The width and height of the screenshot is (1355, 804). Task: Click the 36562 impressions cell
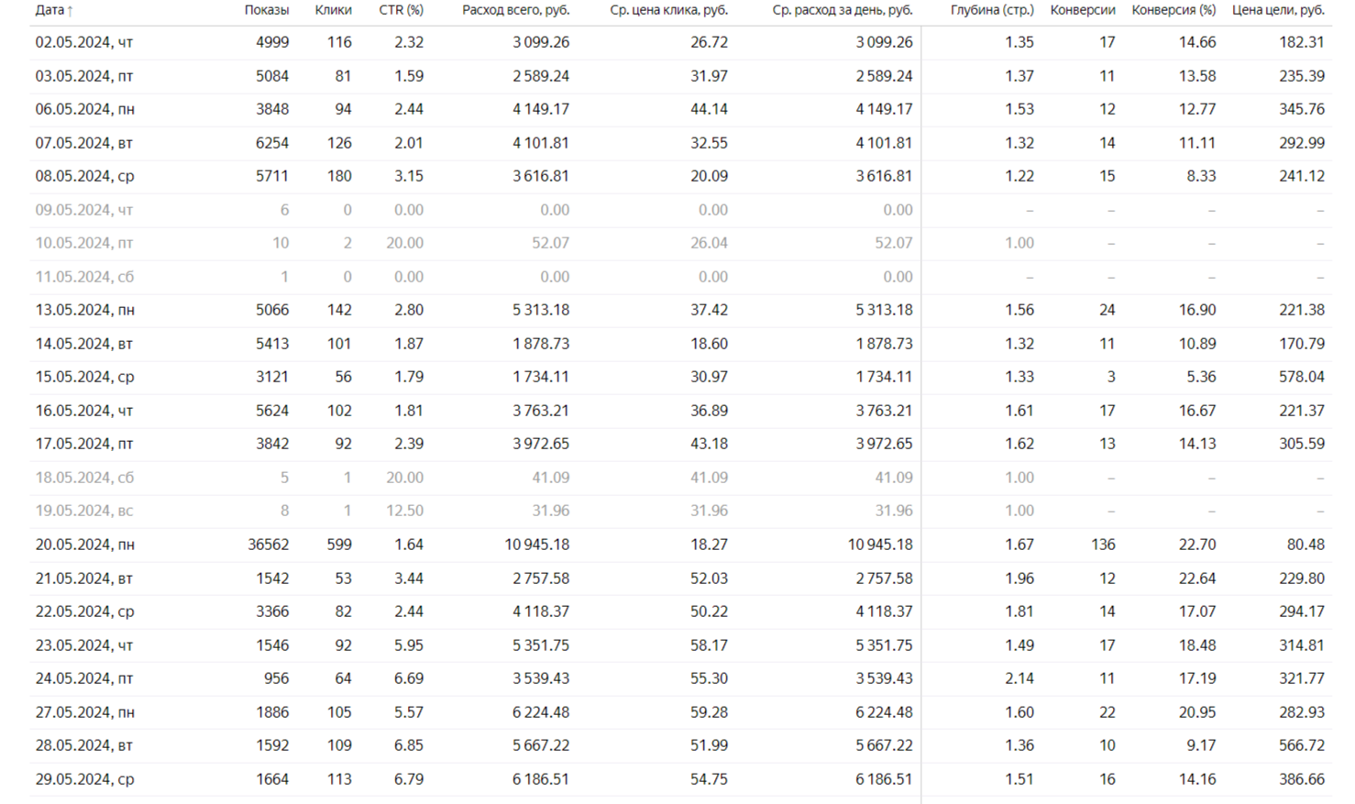[269, 545]
